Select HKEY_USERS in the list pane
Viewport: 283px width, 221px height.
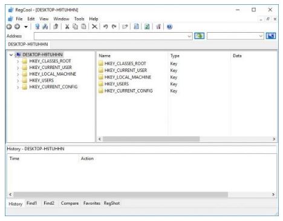(117, 84)
